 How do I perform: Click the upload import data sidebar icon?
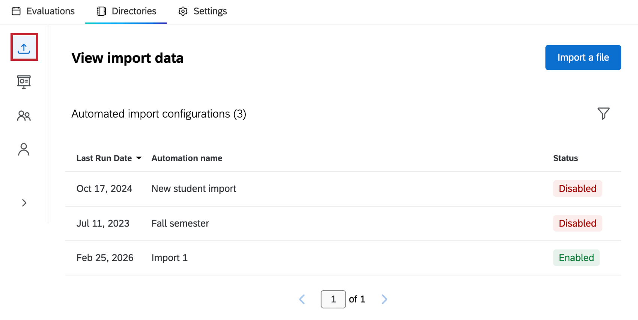click(24, 48)
